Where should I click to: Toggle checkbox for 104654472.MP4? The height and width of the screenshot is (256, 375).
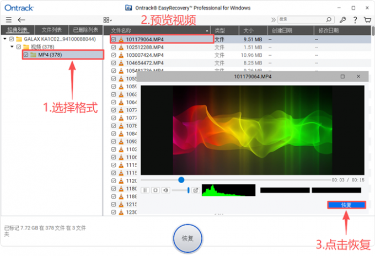114,63
